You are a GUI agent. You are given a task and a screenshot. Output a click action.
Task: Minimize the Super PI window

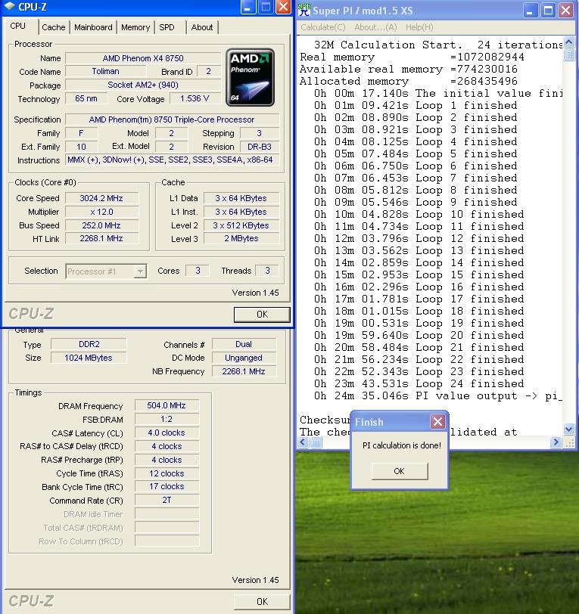pyautogui.click(x=530, y=11)
